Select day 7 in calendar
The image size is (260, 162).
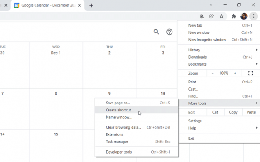click(x=2, y=93)
